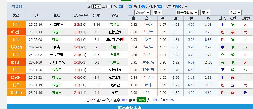This screenshot has height=109, width=253.
Task: Click the 4-2(1-1) score link
Action: pyautogui.click(x=80, y=85)
